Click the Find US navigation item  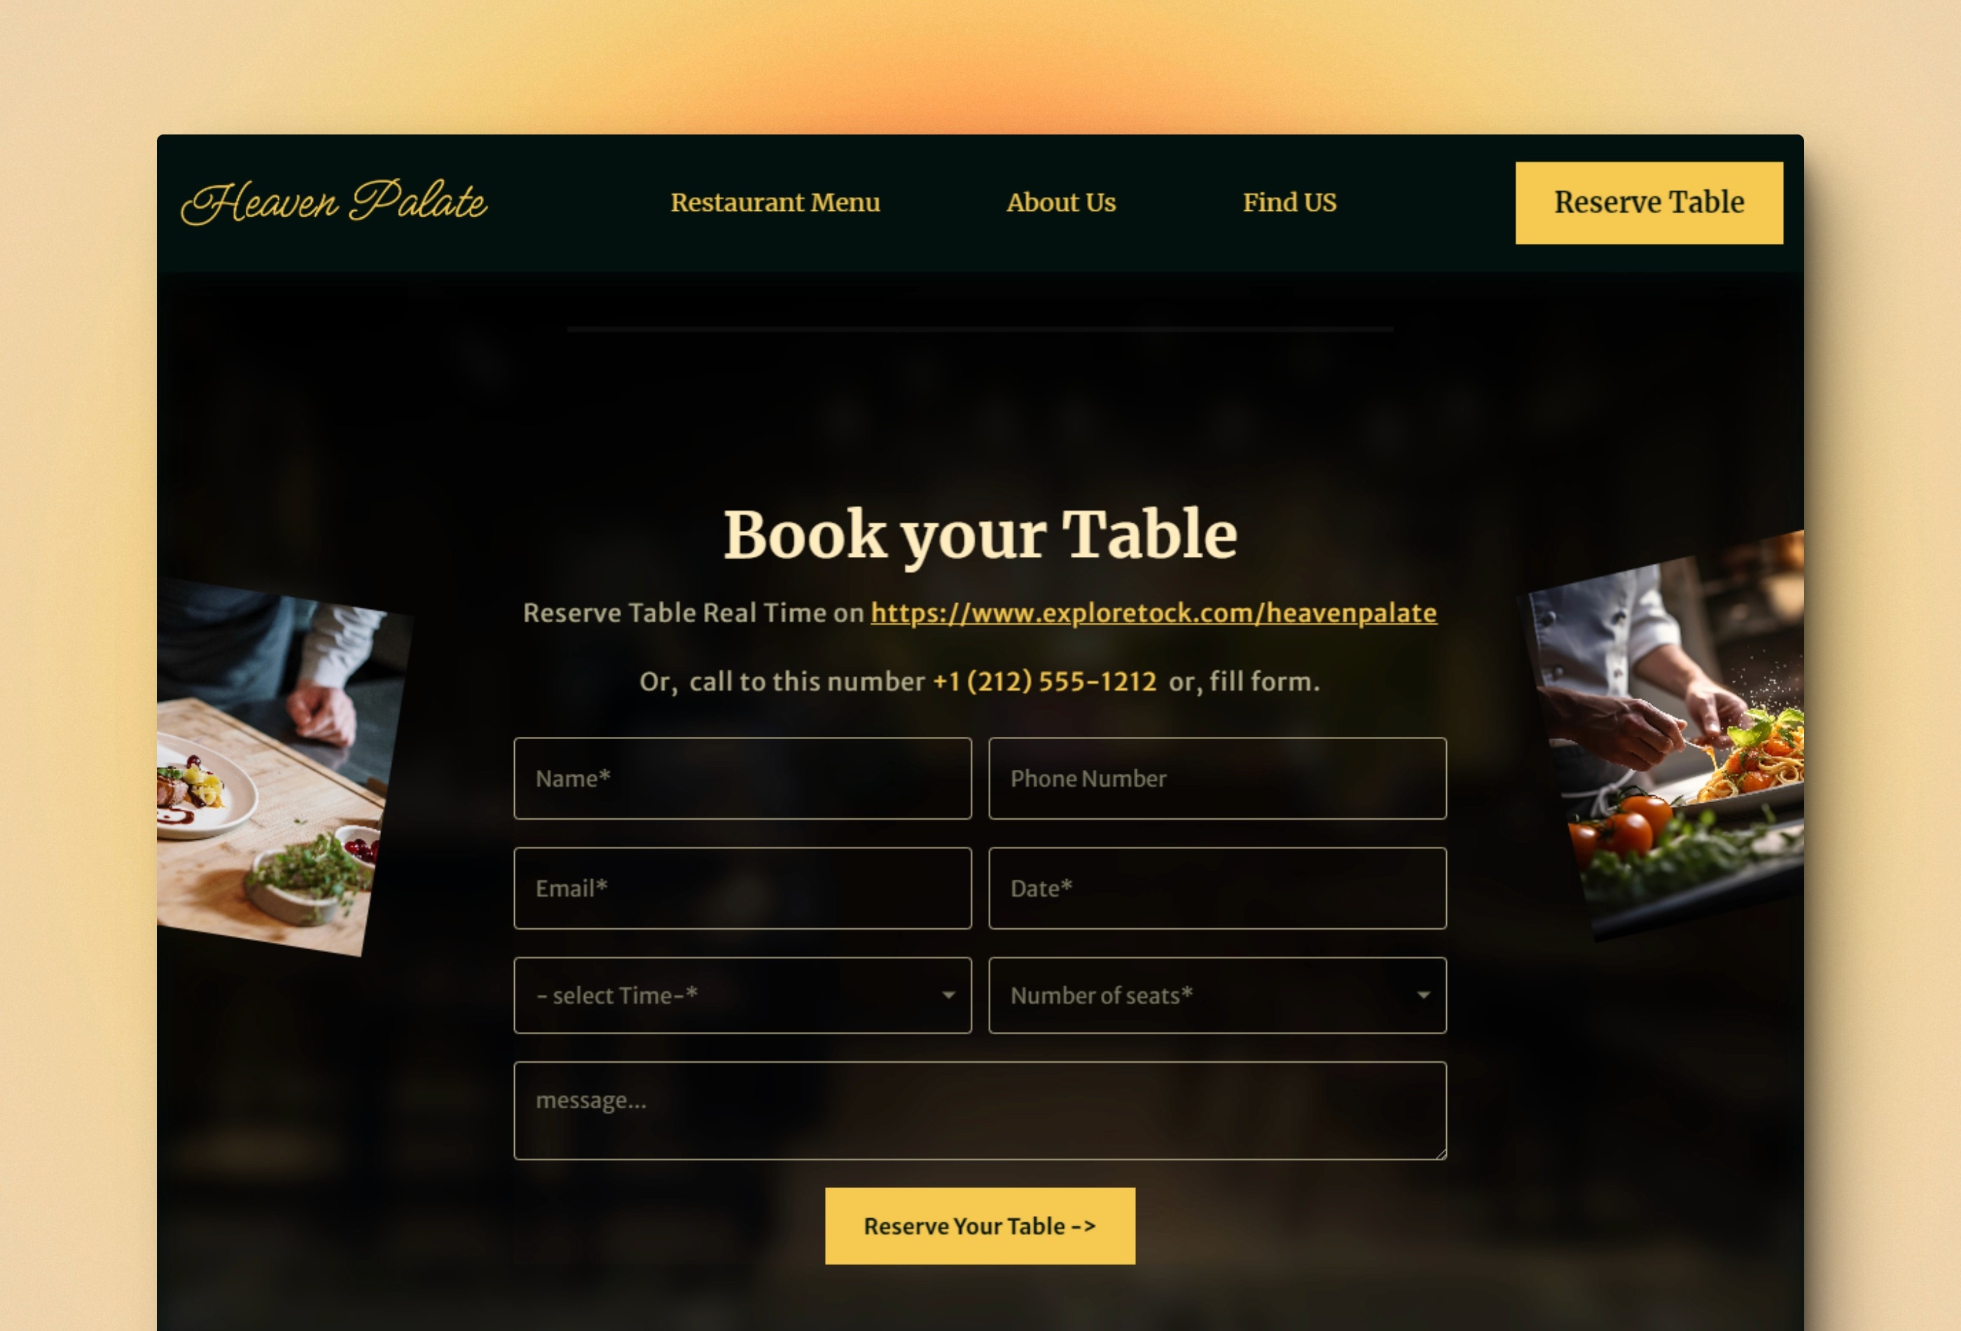pos(1289,200)
